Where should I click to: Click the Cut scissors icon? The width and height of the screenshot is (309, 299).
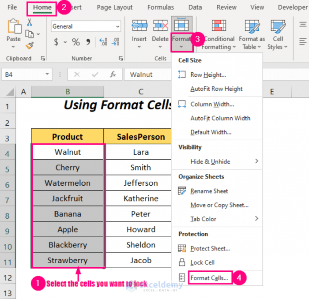(30, 22)
